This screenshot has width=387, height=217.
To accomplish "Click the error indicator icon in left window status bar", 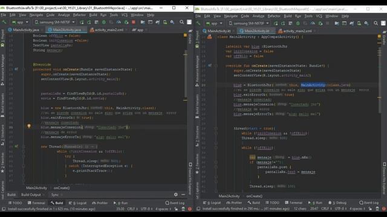I will pos(190,209).
